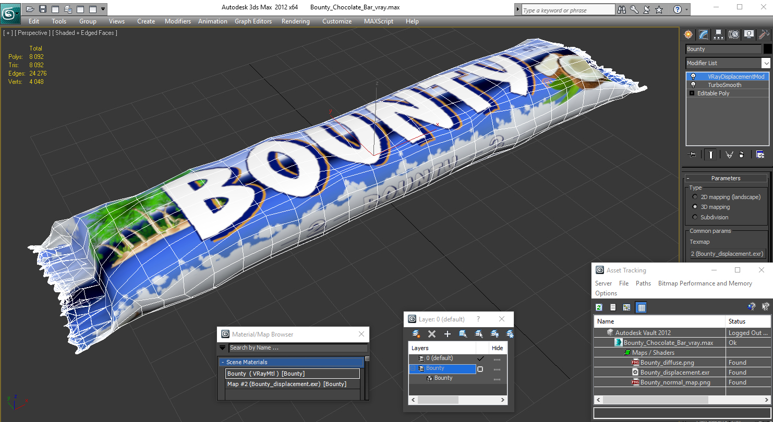The width and height of the screenshot is (773, 422).
Task: Click Make Unique icon below modifier stack
Action: 729,155
